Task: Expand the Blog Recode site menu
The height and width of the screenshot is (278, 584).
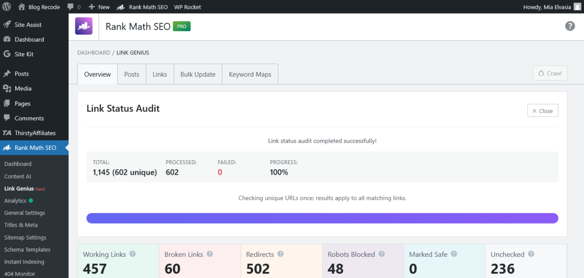Action: coord(39,7)
